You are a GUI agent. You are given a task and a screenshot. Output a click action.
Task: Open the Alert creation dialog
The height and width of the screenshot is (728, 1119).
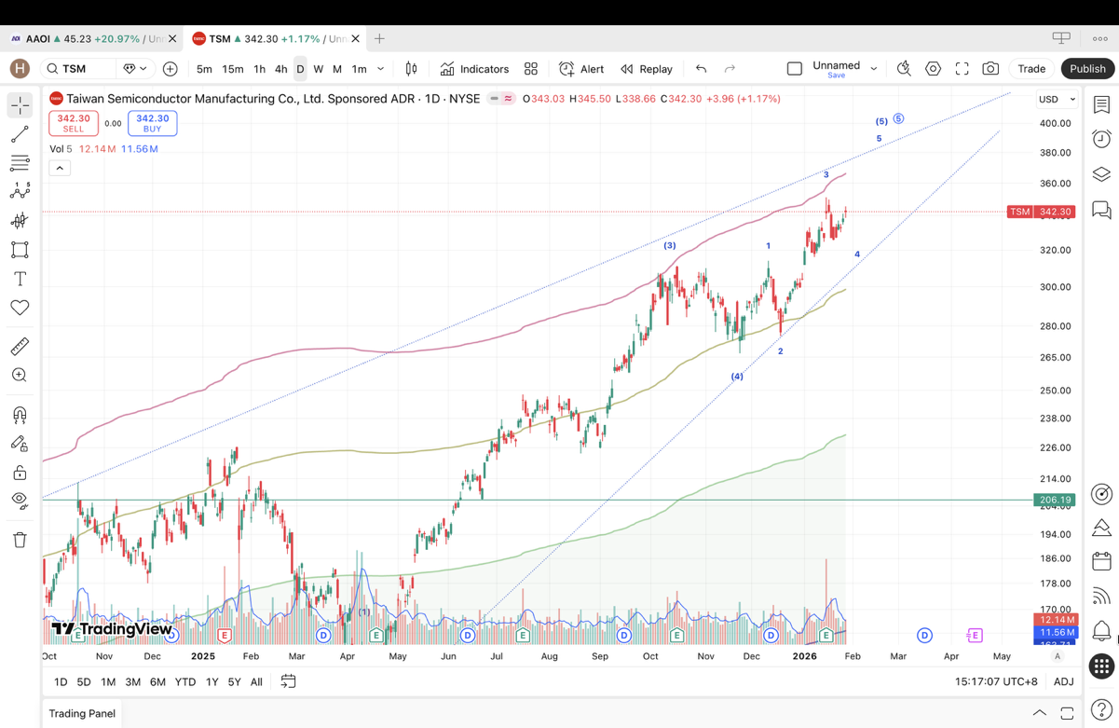581,69
